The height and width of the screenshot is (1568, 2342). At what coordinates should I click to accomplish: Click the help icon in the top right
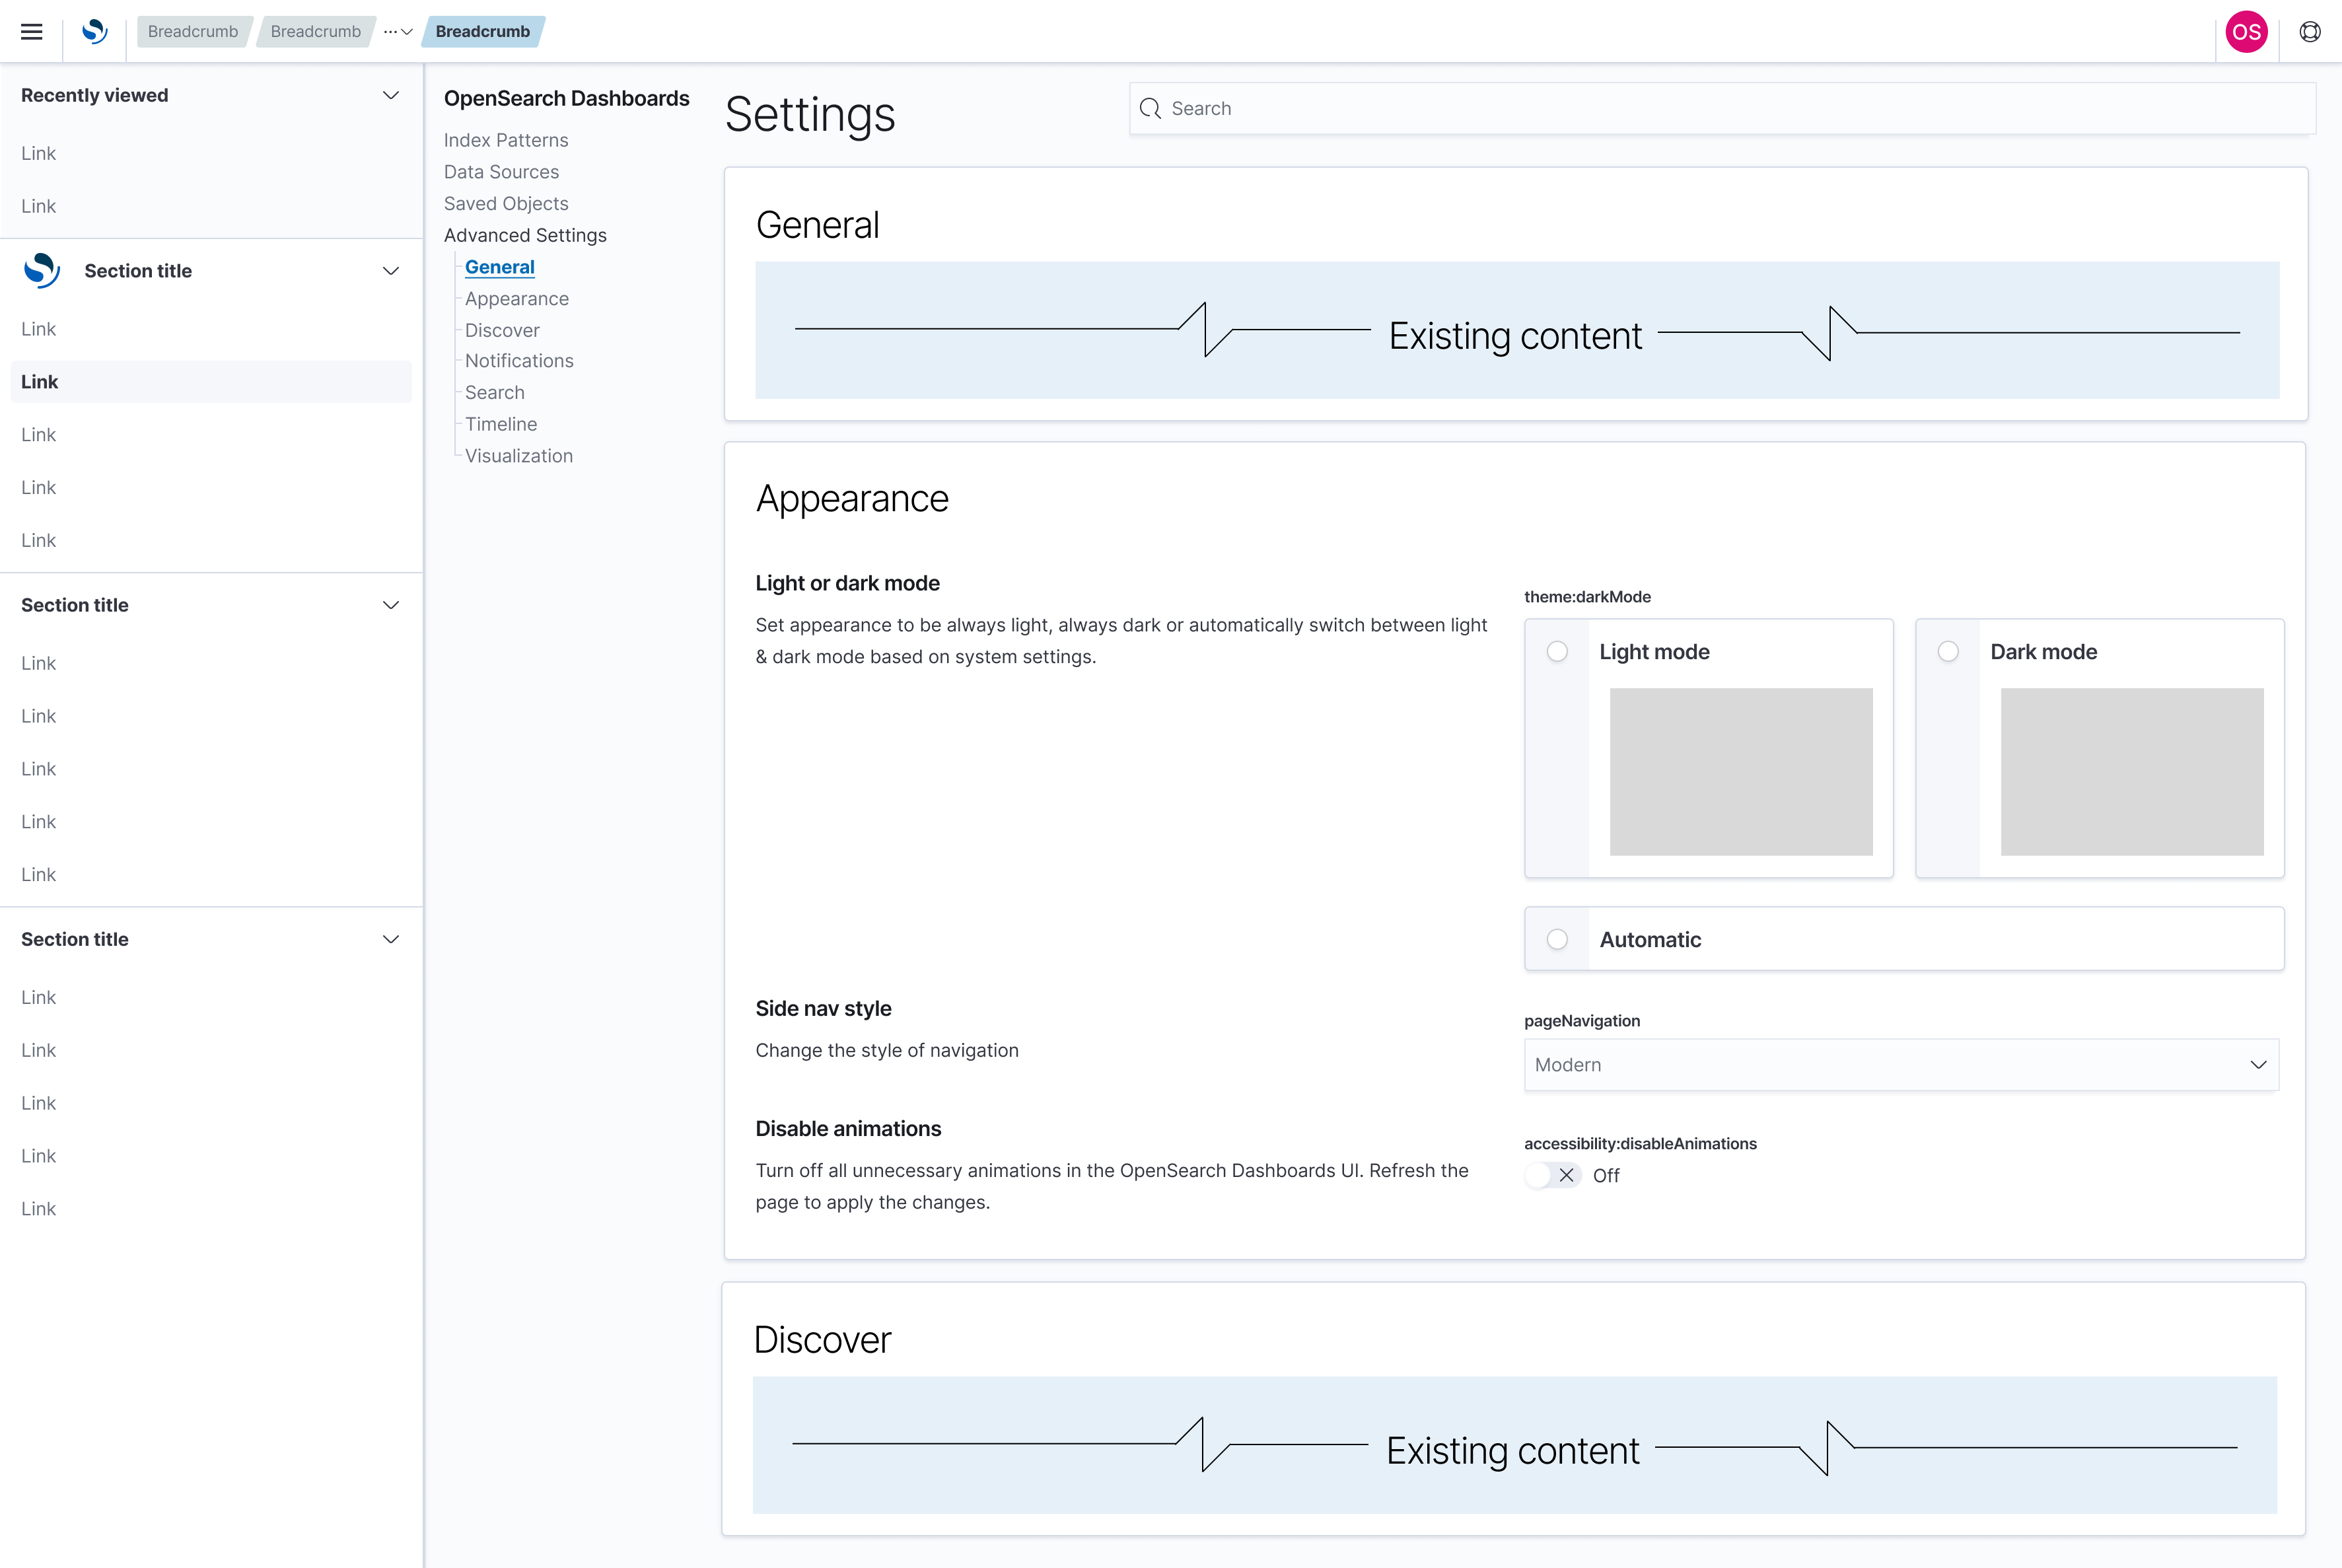(x=2310, y=31)
